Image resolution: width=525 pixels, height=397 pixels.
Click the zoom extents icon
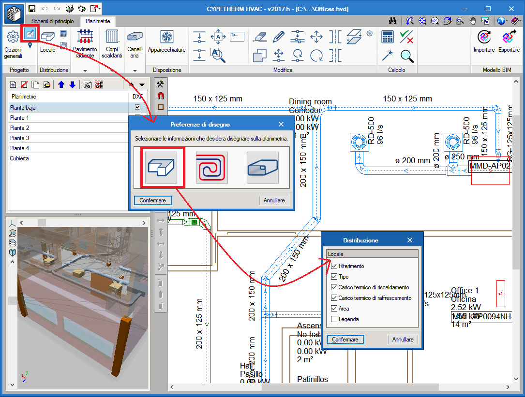coord(422,21)
